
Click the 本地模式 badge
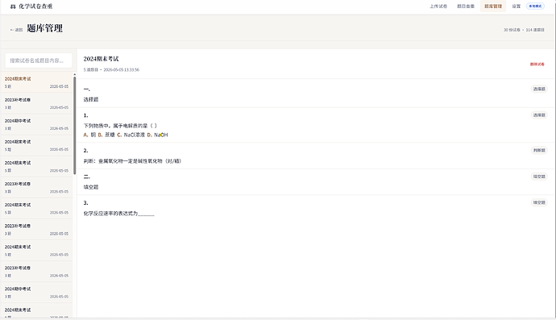[535, 6]
